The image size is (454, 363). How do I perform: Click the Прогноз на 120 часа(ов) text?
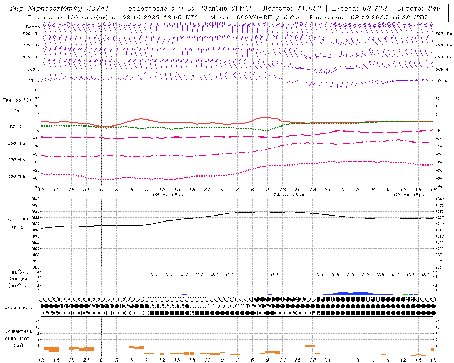(68, 17)
